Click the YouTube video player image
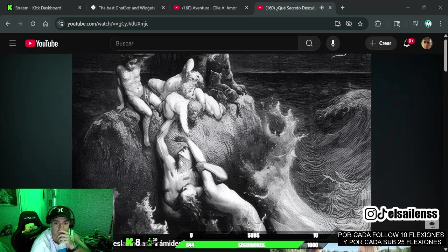Viewport: 448px width, 252px height. (222, 143)
